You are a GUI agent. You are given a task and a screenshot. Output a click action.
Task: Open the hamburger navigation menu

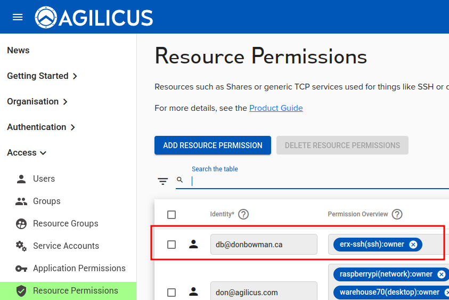(x=18, y=17)
